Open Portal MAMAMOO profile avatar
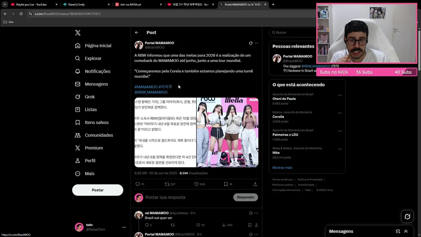This screenshot has width=421, height=237. click(x=139, y=45)
